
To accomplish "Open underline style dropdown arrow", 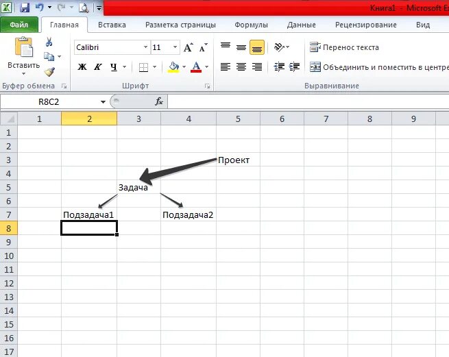I will pyautogui.click(x=125, y=67).
